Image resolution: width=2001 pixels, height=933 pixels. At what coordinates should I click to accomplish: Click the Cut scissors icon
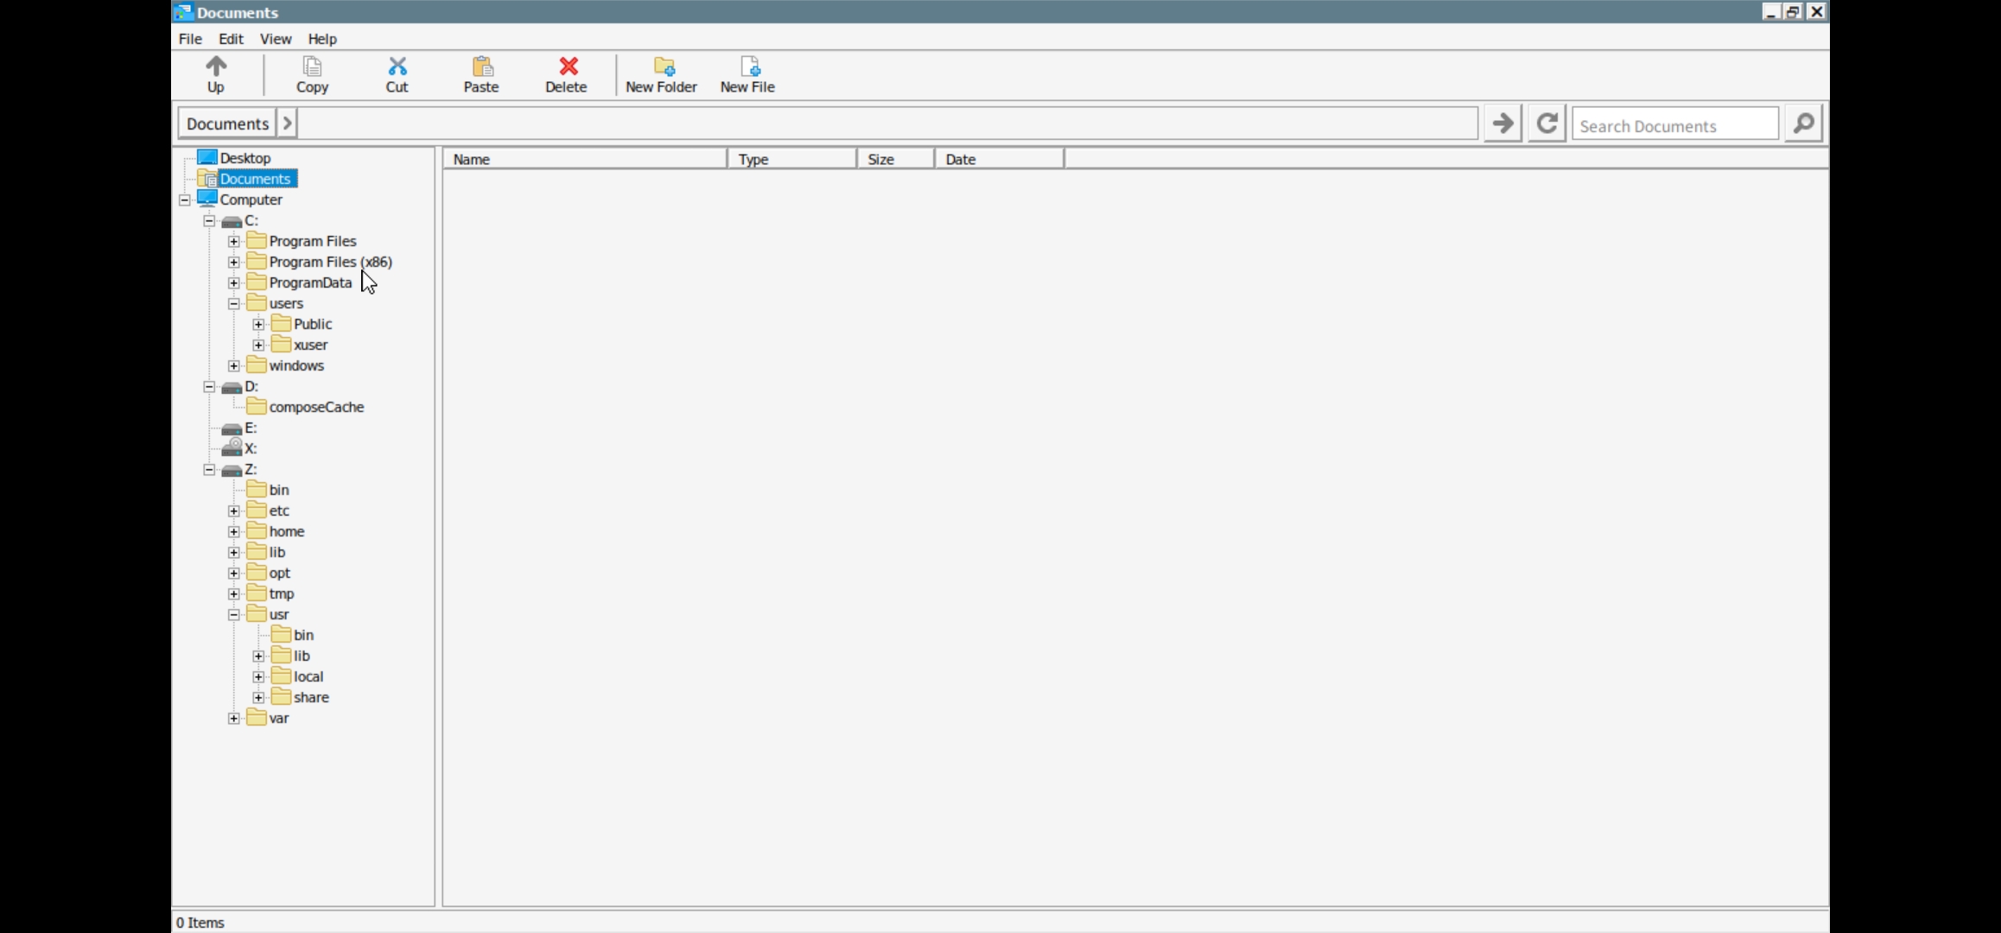point(397,67)
